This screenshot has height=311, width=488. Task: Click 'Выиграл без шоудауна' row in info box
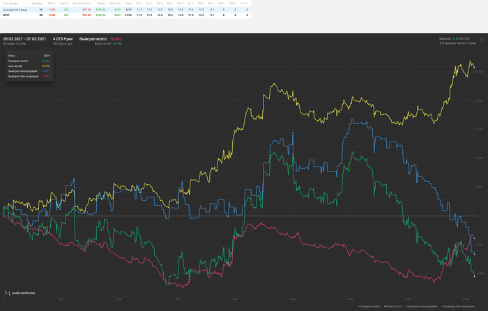(x=29, y=76)
